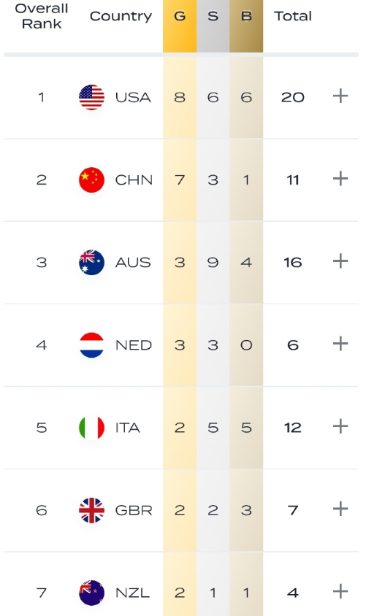Click the Netherlands flag icon
The height and width of the screenshot is (616, 366).
(x=91, y=345)
